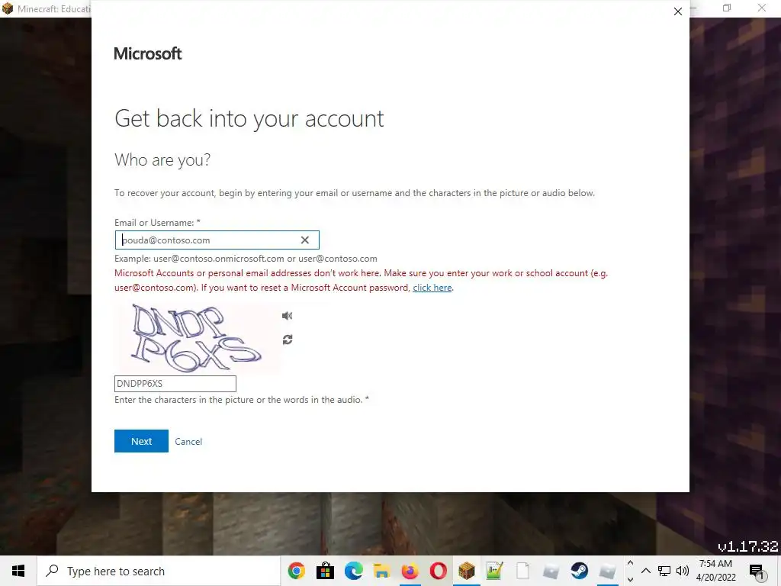Click the Microsoft logo text

(x=148, y=53)
